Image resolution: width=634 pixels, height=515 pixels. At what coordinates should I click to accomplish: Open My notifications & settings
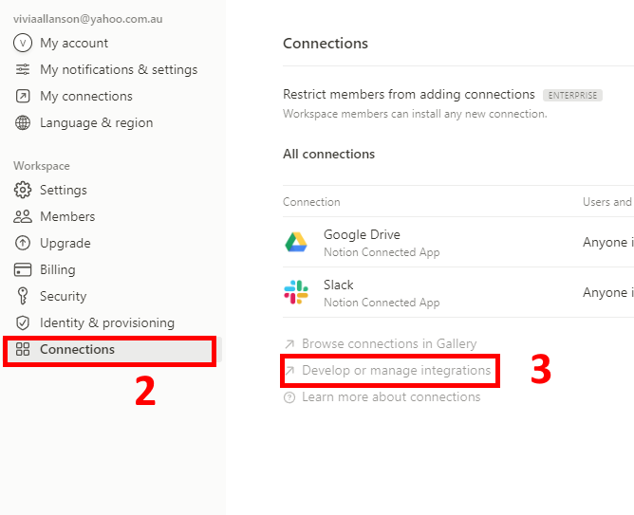(x=119, y=69)
